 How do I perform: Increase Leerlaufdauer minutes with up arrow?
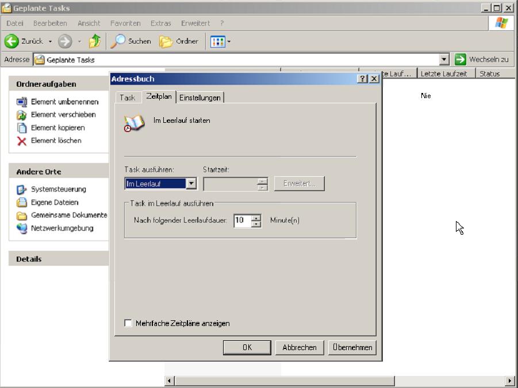[256, 218]
